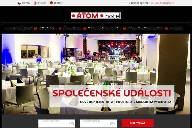The image size is (192, 128).
Task: Open the last main navigation menu item
Action: pyautogui.click(x=176, y=29)
